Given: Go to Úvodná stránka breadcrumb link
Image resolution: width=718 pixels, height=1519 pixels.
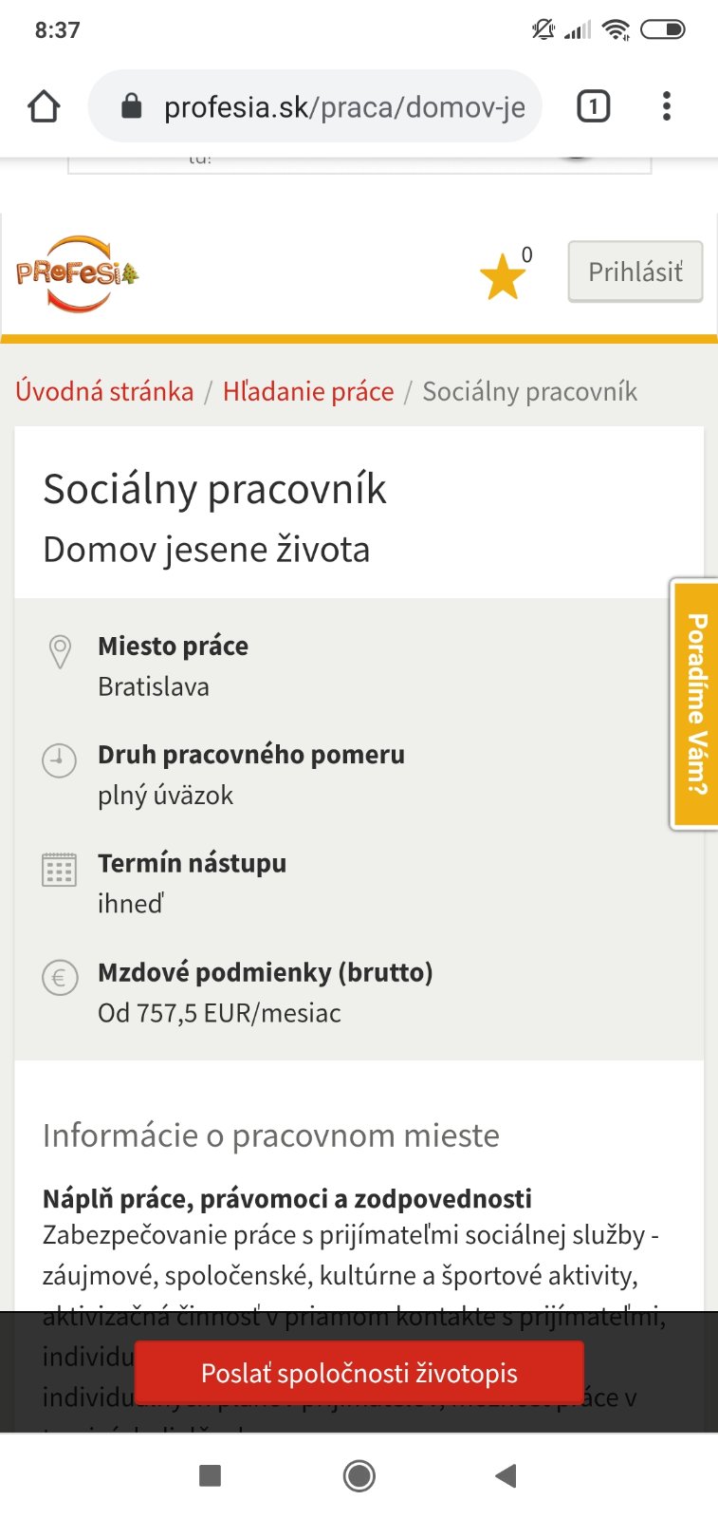Looking at the screenshot, I should [x=104, y=391].
